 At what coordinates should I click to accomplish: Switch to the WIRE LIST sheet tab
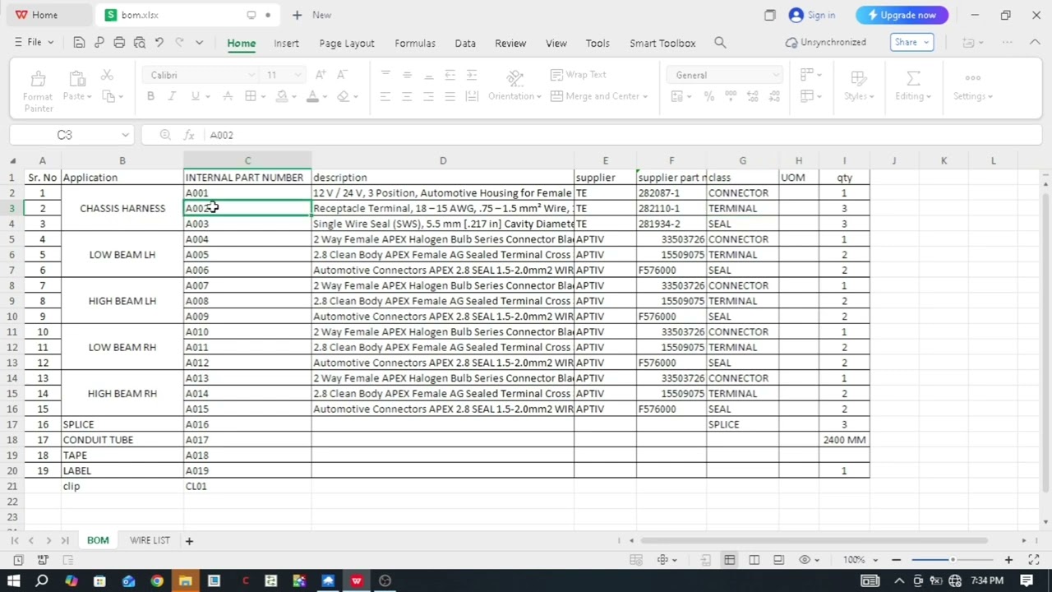(150, 540)
